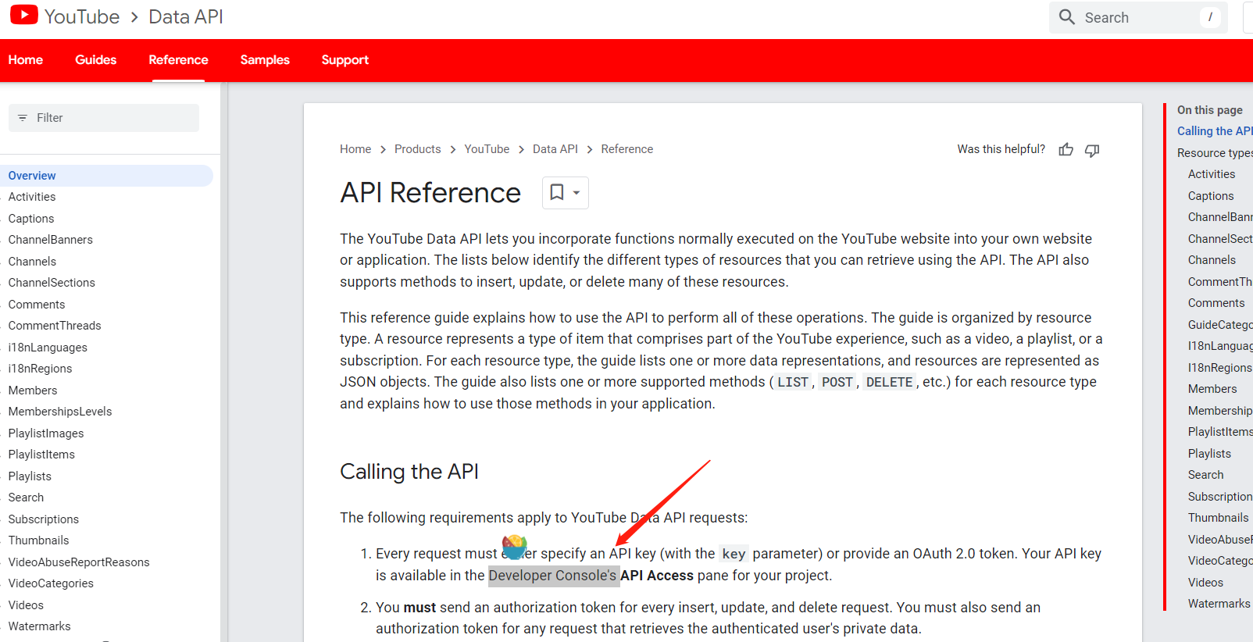Open the Home tab in red navbar
Image resolution: width=1253 pixels, height=642 pixels.
[x=26, y=60]
